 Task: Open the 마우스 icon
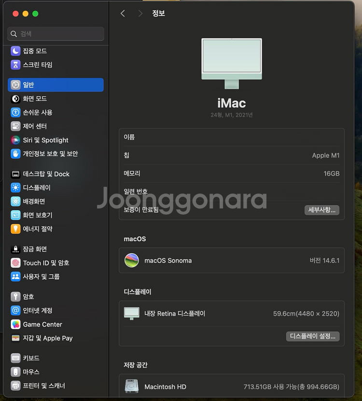15,372
